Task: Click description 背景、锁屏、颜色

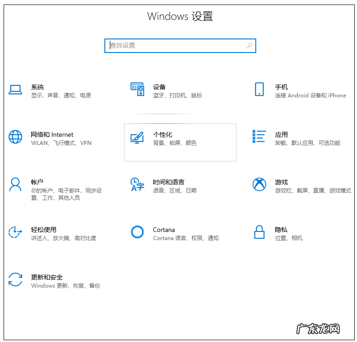Action: coord(175,143)
